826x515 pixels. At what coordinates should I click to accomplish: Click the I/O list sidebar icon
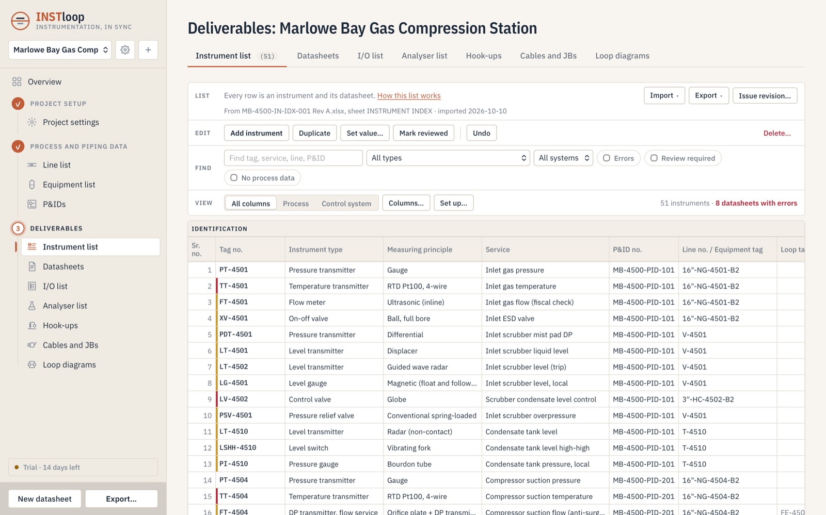pos(32,286)
